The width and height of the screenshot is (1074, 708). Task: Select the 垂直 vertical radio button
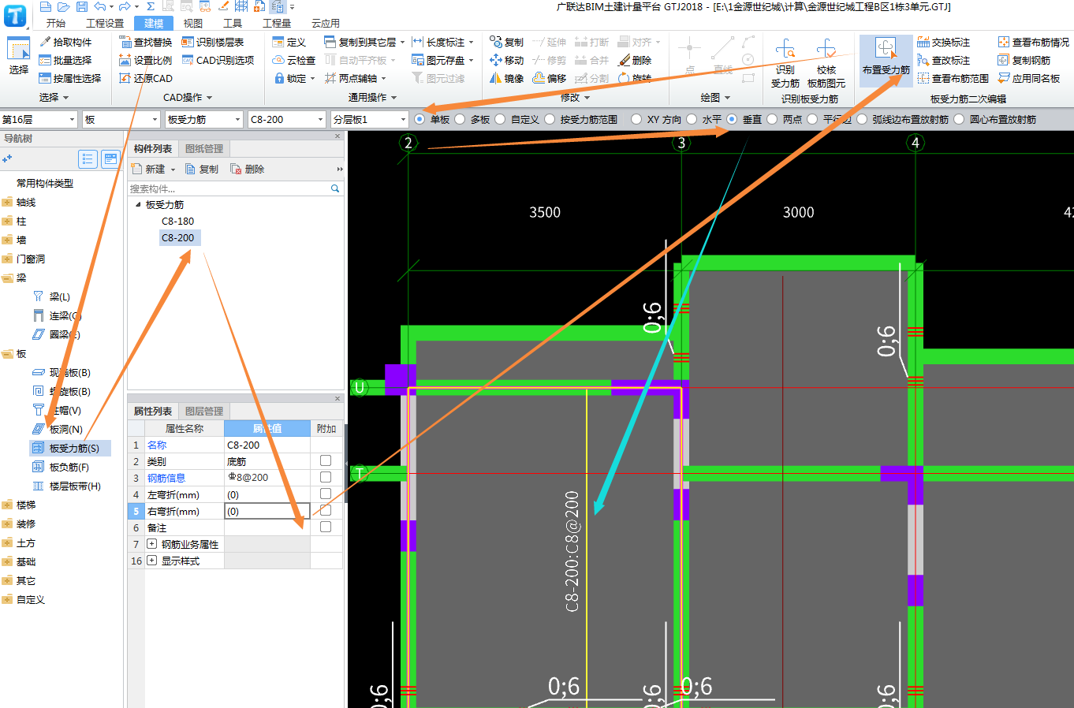pyautogui.click(x=732, y=119)
